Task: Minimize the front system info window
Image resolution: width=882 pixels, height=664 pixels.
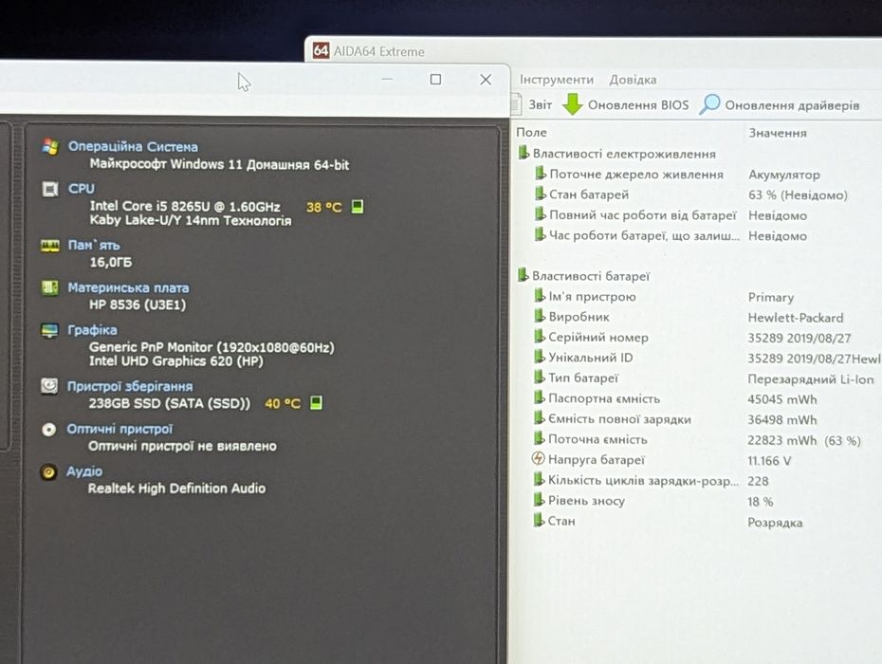Action: click(387, 80)
